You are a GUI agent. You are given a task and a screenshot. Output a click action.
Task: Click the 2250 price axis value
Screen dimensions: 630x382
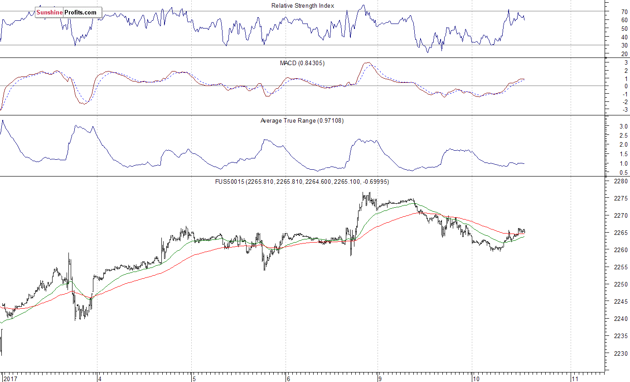[x=620, y=285]
